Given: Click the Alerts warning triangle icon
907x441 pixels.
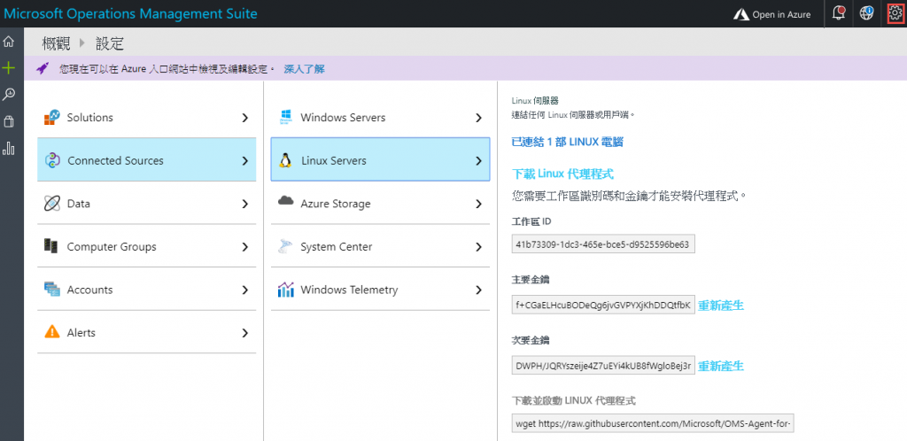Looking at the screenshot, I should pos(52,332).
